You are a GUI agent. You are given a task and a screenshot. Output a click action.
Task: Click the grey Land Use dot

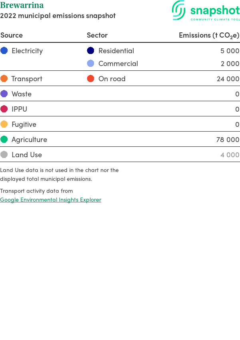(4, 154)
